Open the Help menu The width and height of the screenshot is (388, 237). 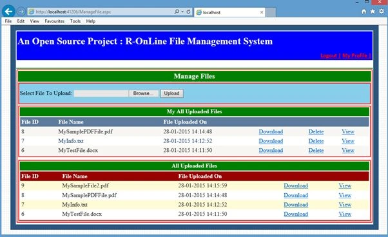[x=91, y=21]
